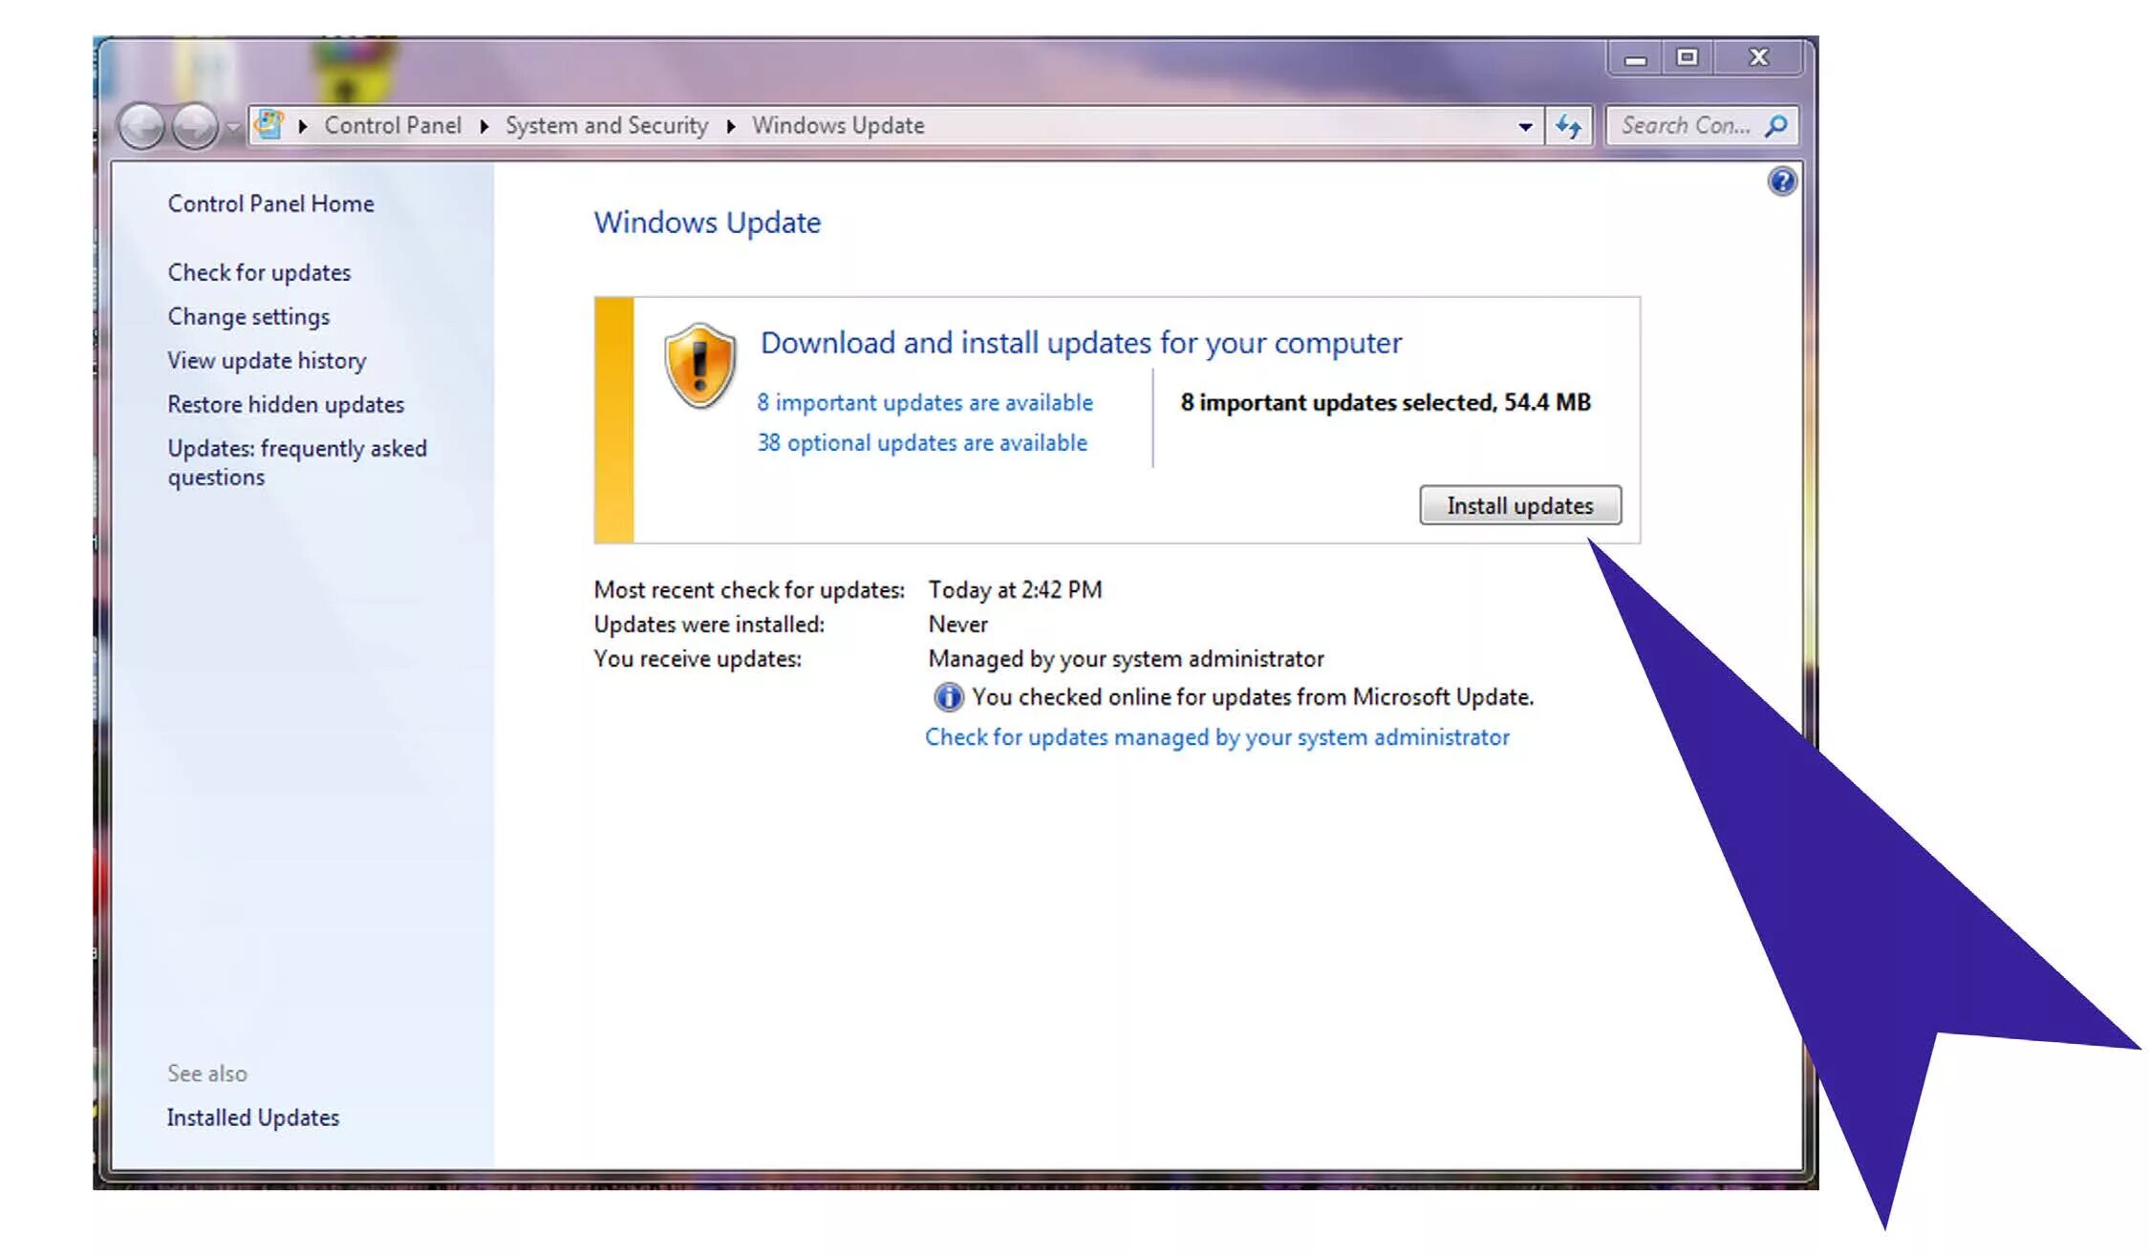Expand the arrow after System and Security breadcrumb
The height and width of the screenshot is (1255, 2149).
731,126
